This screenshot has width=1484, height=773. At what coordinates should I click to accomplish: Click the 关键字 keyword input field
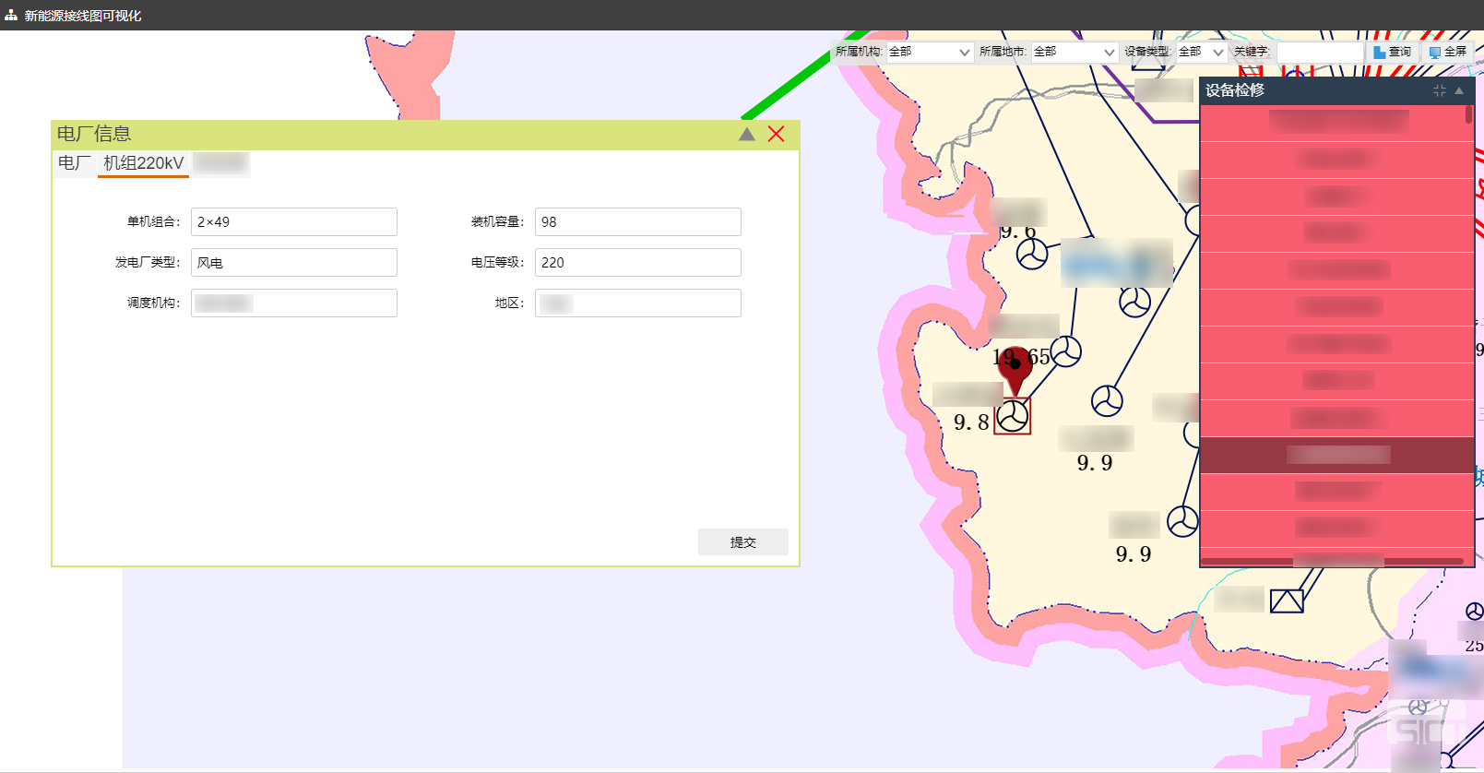[1319, 53]
